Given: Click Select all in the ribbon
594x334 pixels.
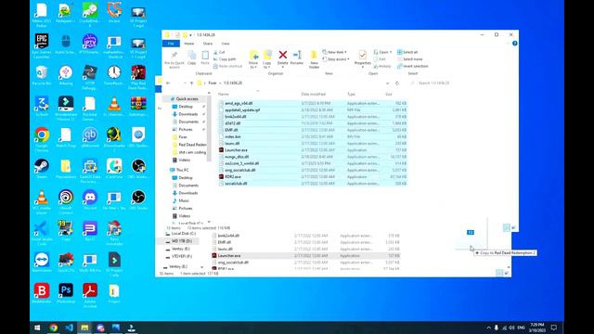Looking at the screenshot, I should (x=407, y=52).
